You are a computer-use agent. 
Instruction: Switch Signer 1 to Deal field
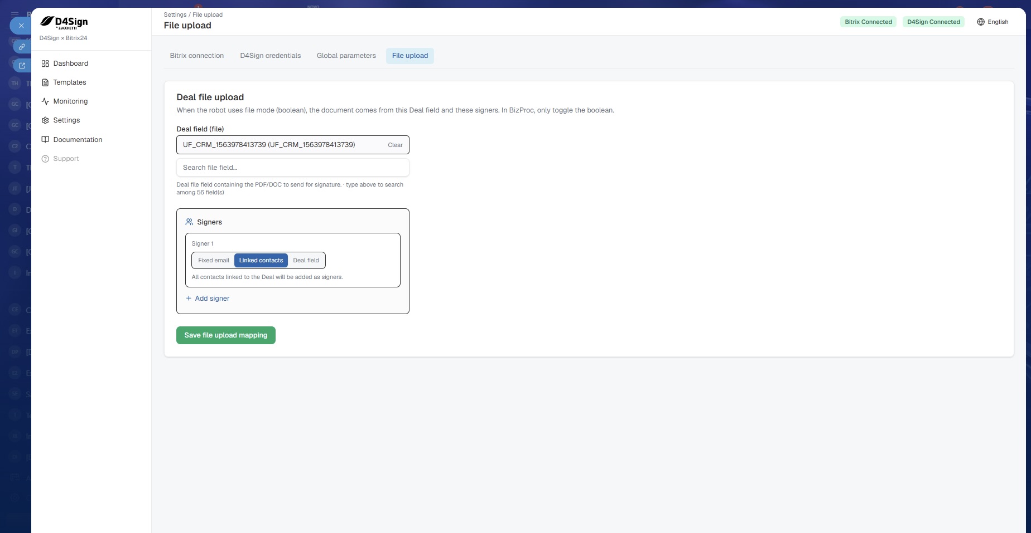click(306, 260)
